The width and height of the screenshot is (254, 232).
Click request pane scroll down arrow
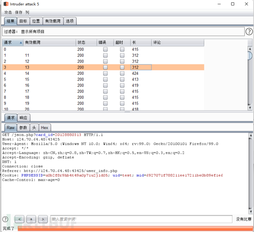click(x=251, y=211)
